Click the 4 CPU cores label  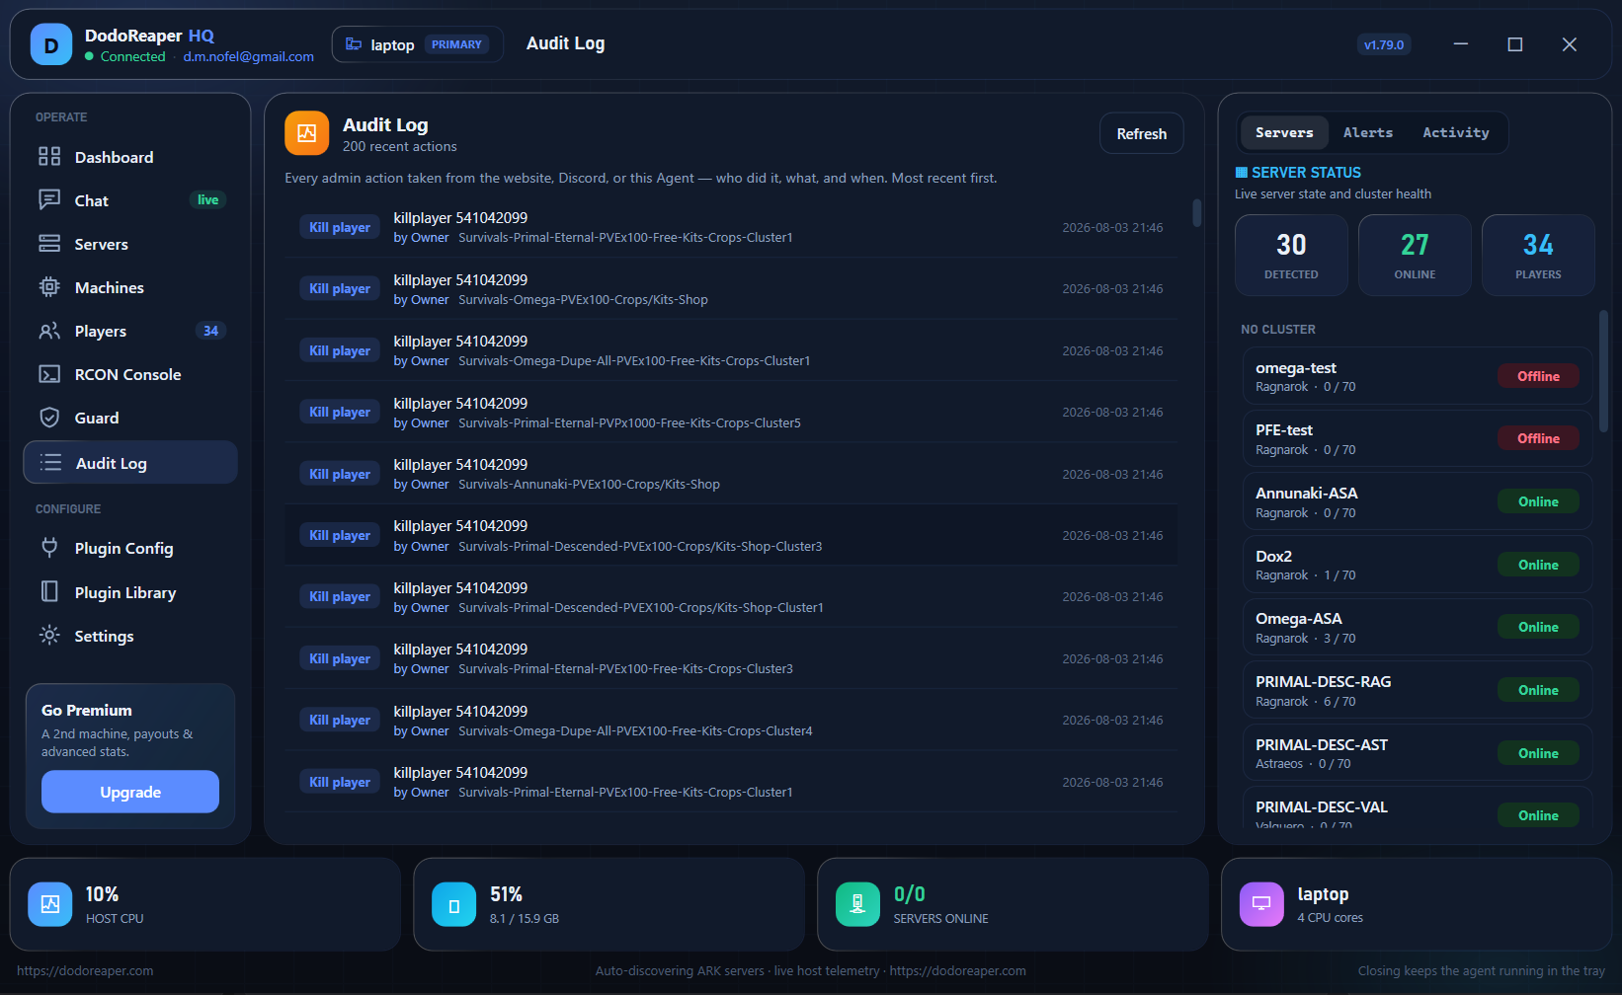pos(1330,918)
